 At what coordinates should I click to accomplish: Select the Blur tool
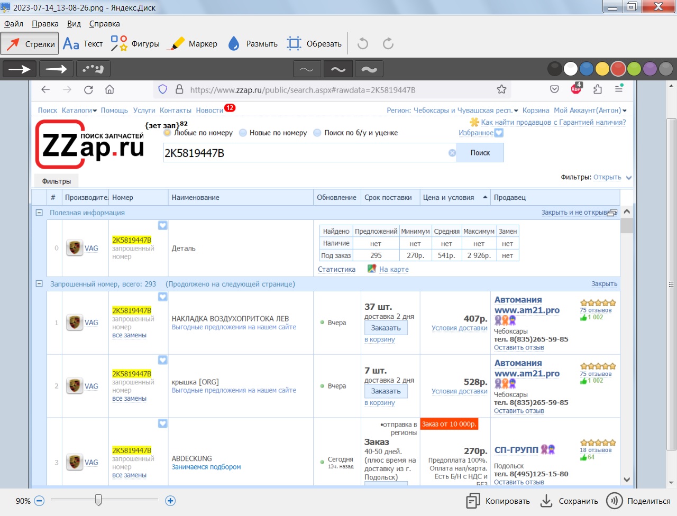click(x=253, y=44)
